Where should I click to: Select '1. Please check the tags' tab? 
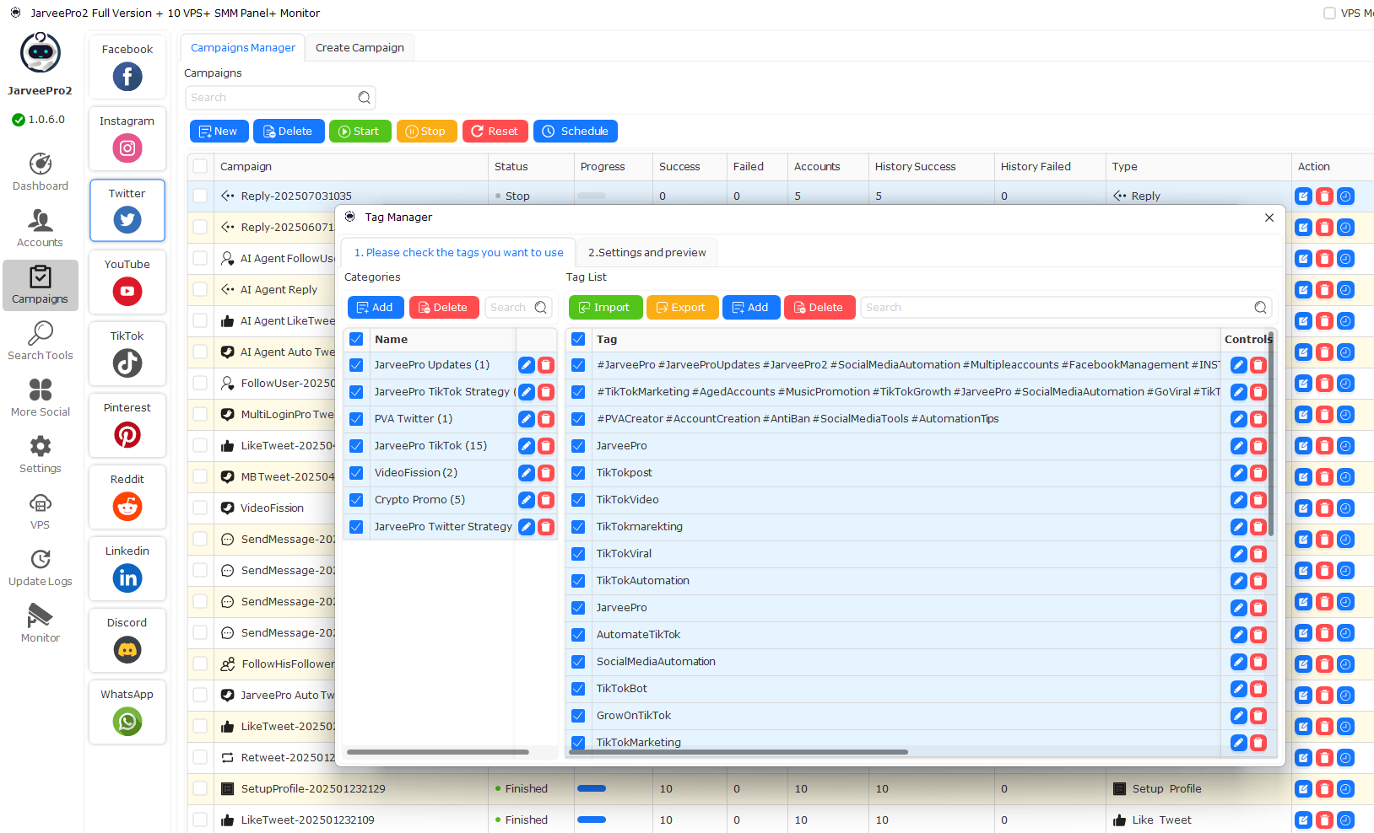(x=458, y=253)
